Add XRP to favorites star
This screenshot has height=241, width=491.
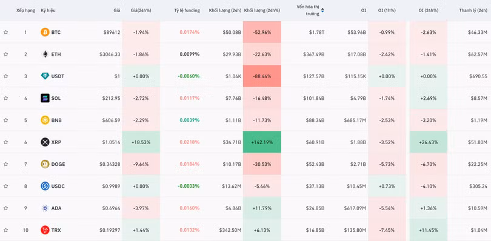[x=6, y=142]
